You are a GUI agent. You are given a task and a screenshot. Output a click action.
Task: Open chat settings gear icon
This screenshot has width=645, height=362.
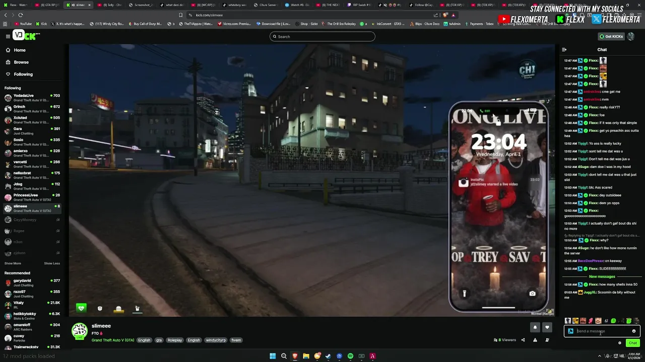[x=620, y=343]
